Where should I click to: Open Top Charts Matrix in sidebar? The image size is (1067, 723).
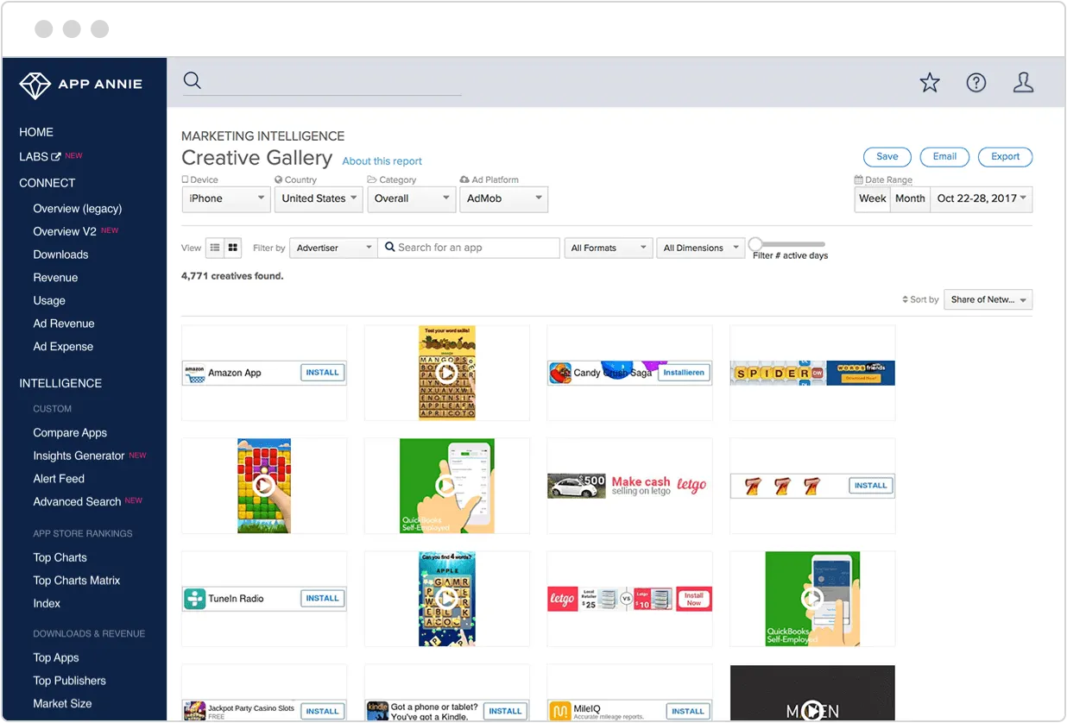click(x=76, y=581)
